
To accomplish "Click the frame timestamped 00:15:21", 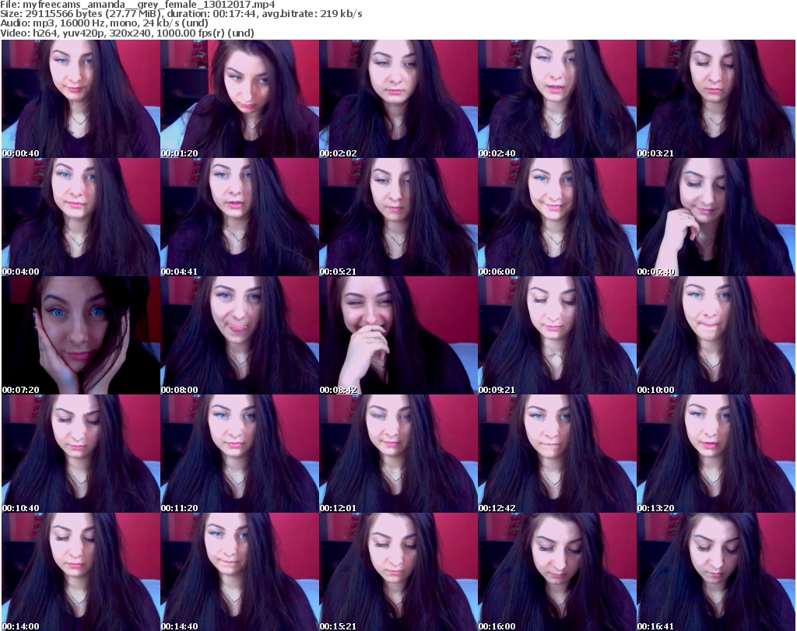I will tap(398, 572).
